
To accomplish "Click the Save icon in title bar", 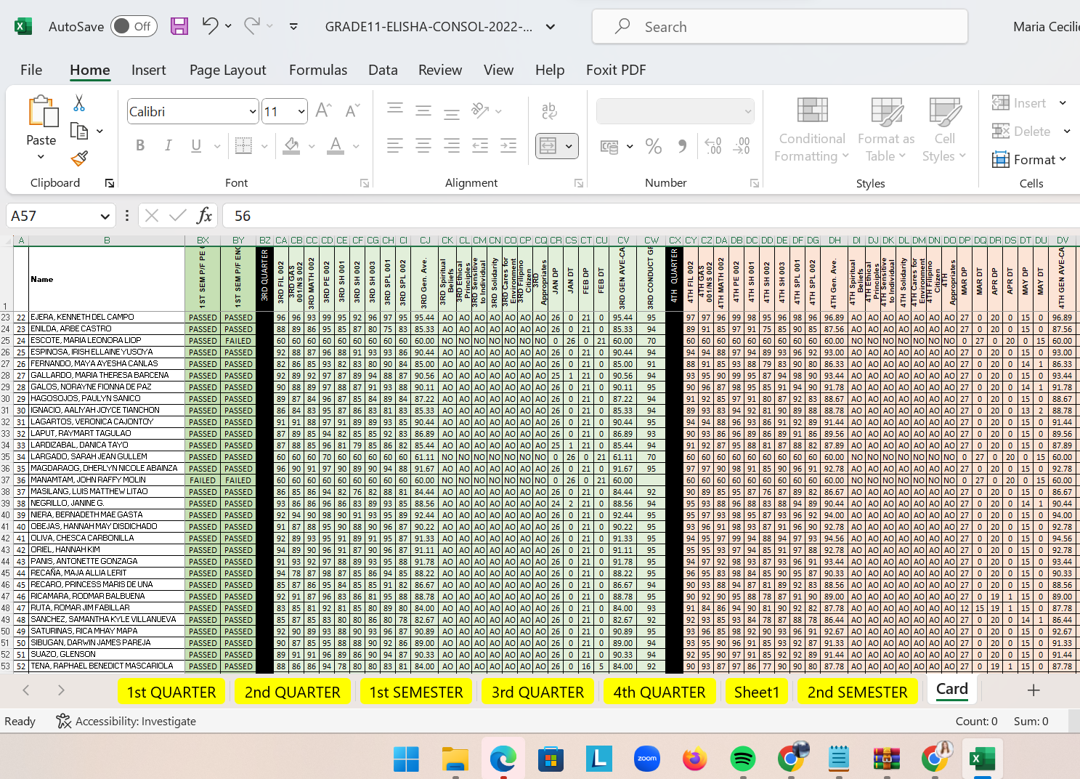I will pyautogui.click(x=179, y=26).
